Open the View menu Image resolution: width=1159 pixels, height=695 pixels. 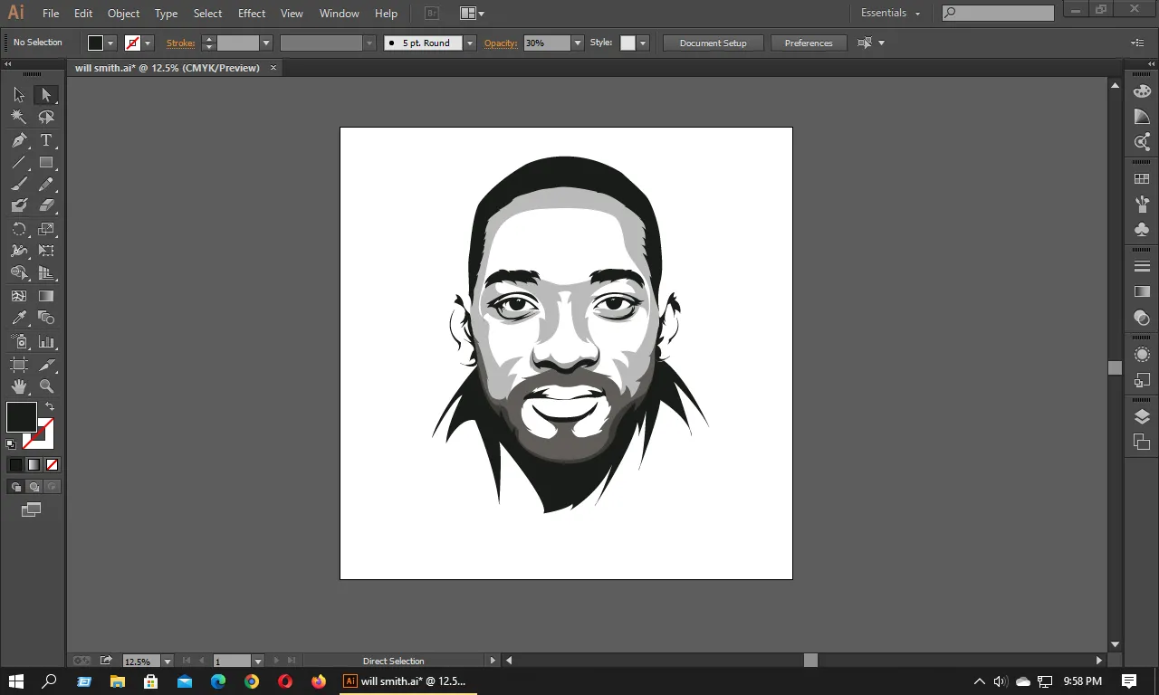point(292,14)
